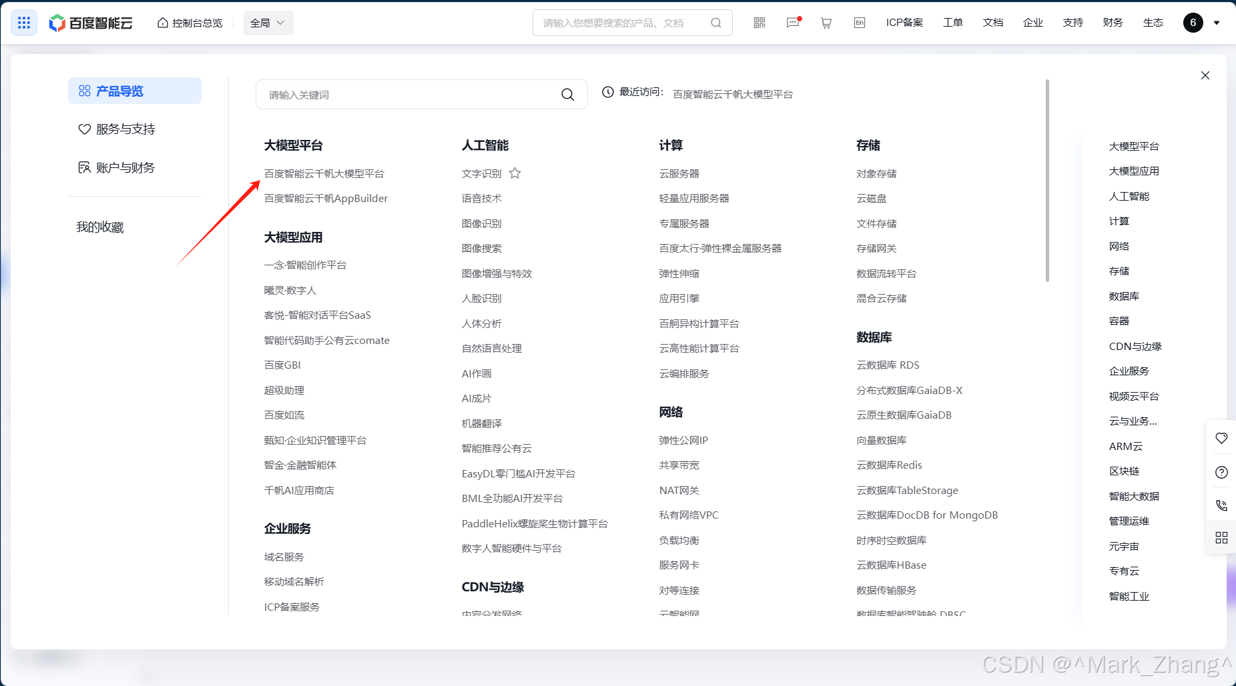Expand the account dropdown arrow
Screen dimensions: 1236x686
point(1217,23)
